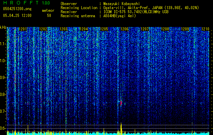Viewport: 213px width, 135px height.
Task: Click the kHz axis unit label
Action: pos(3,27)
